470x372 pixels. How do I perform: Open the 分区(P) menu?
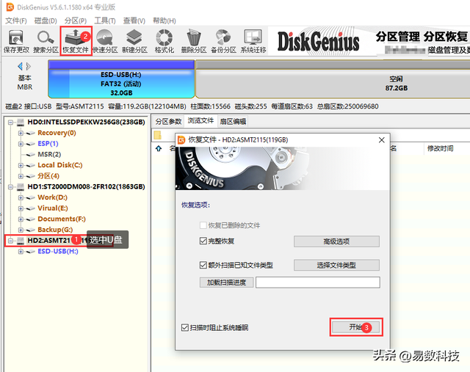point(76,21)
